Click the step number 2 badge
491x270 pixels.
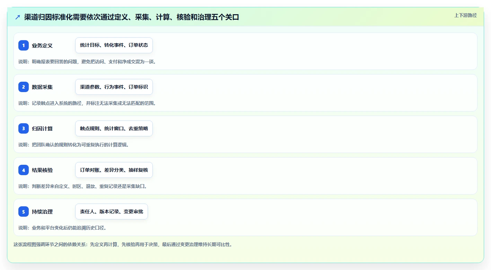click(24, 87)
